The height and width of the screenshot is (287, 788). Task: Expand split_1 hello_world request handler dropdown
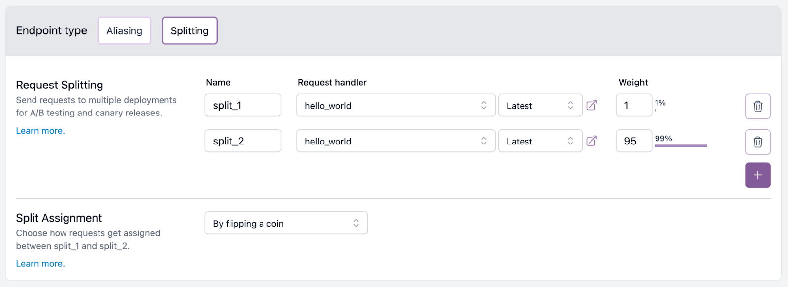tap(395, 105)
